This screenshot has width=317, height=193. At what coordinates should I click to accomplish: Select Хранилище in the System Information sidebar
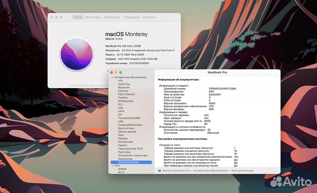(125, 159)
